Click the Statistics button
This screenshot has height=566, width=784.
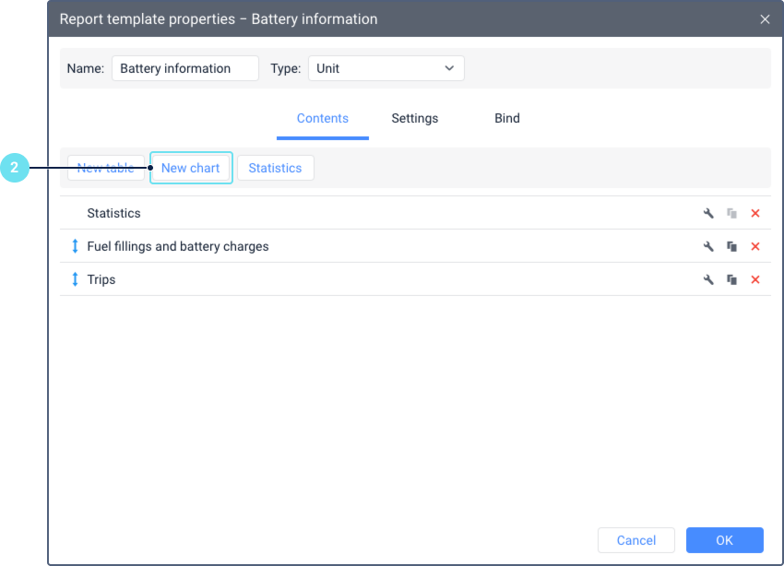click(275, 168)
